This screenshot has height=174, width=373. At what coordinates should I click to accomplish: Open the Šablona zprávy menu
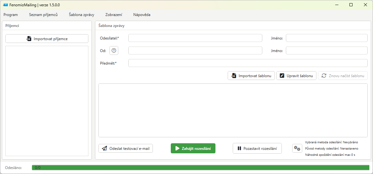coord(81,15)
